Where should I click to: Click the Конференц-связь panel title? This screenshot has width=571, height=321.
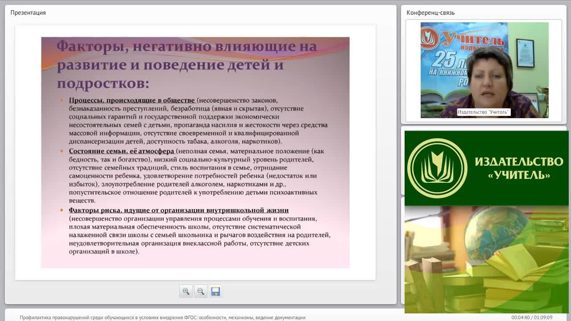pos(430,12)
